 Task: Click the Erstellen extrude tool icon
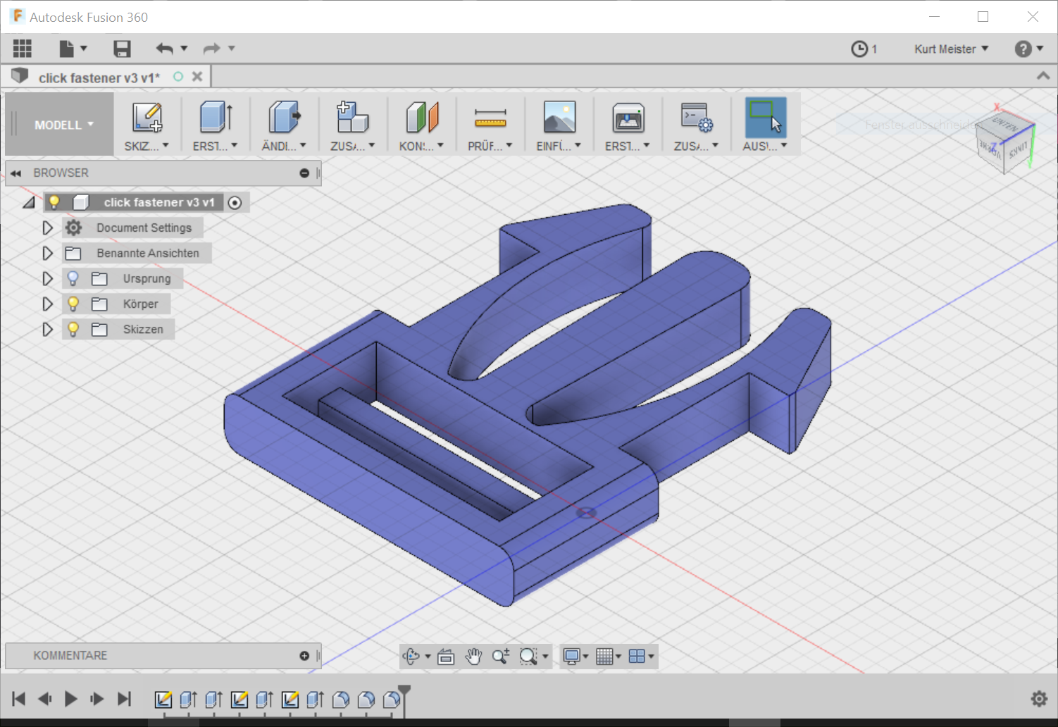(x=216, y=117)
